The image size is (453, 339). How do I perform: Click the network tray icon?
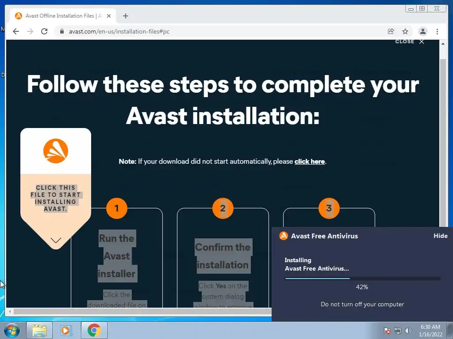(x=398, y=331)
